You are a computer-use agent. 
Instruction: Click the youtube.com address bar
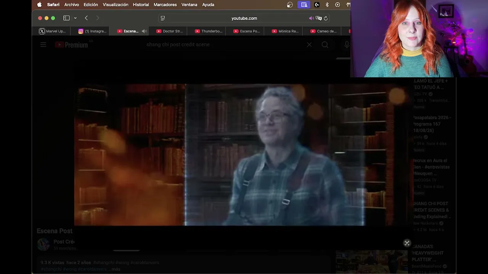point(244,18)
